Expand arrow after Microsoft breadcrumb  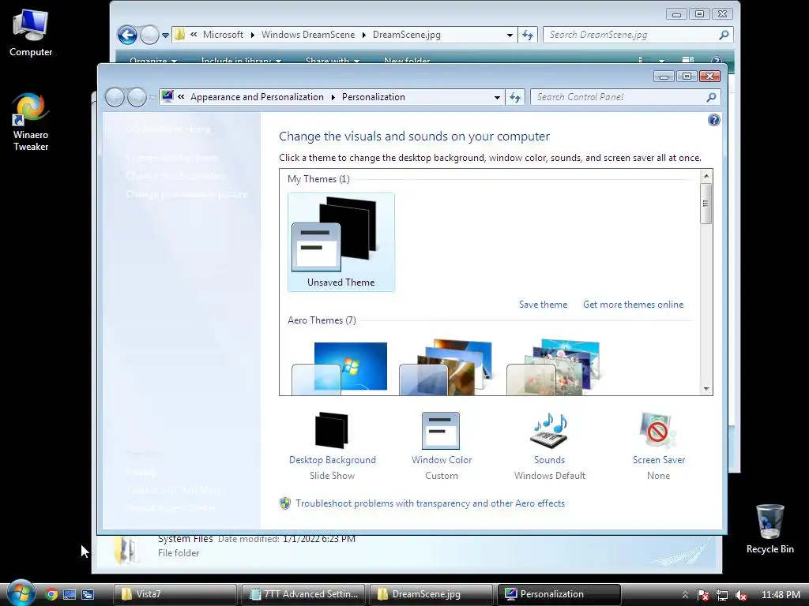[252, 35]
